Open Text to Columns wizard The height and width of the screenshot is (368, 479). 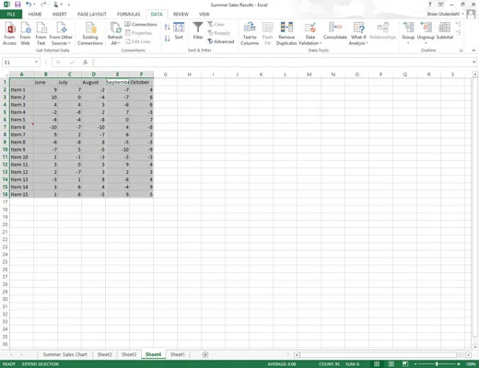pyautogui.click(x=250, y=34)
